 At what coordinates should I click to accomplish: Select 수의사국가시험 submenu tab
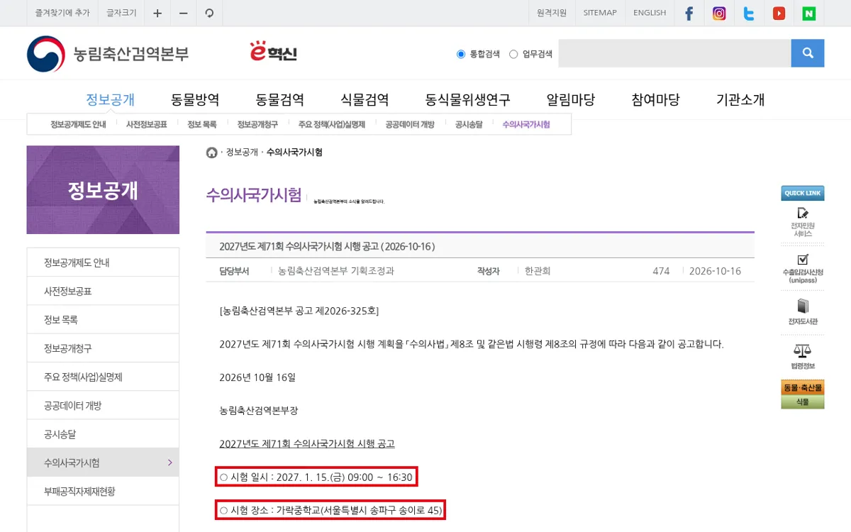click(x=526, y=124)
